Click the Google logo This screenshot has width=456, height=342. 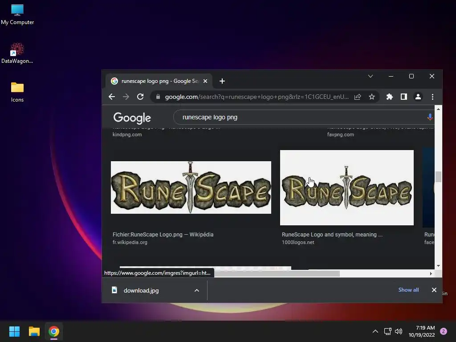(x=132, y=118)
